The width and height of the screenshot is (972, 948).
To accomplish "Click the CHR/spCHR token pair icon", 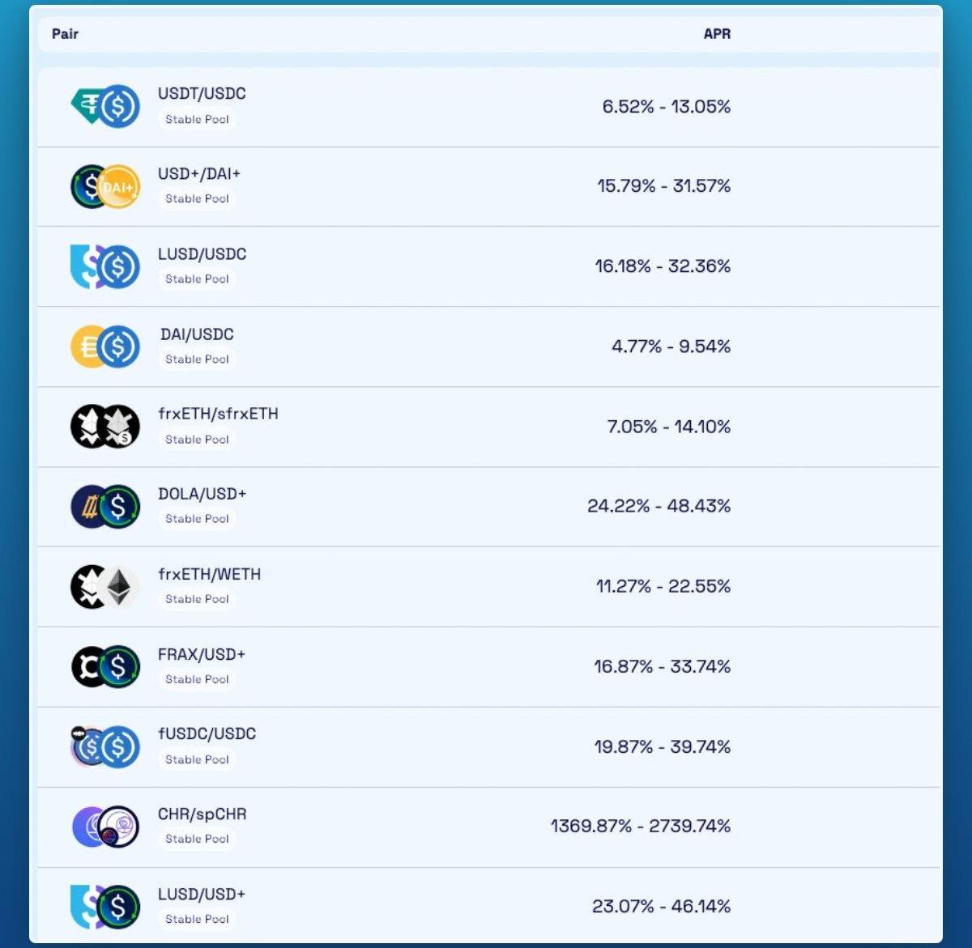I will 105,827.
